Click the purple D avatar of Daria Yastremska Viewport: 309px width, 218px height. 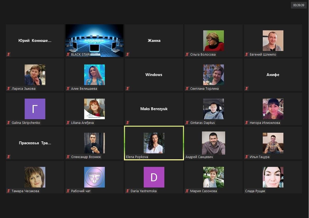pyautogui.click(x=154, y=177)
